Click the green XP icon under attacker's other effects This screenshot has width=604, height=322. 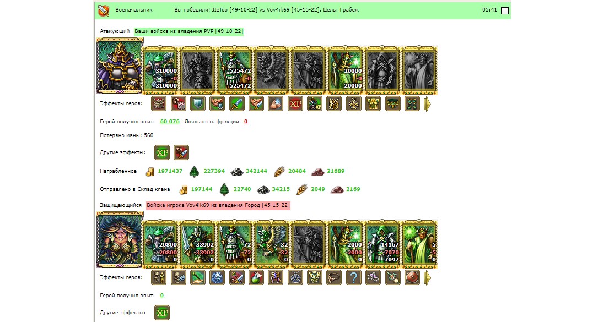[x=162, y=152]
